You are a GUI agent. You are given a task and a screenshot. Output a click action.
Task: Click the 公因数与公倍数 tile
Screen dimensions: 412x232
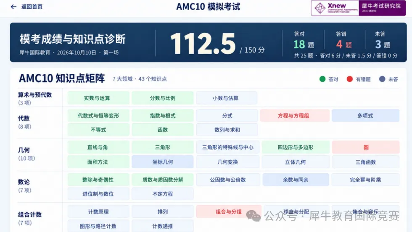(x=228, y=180)
